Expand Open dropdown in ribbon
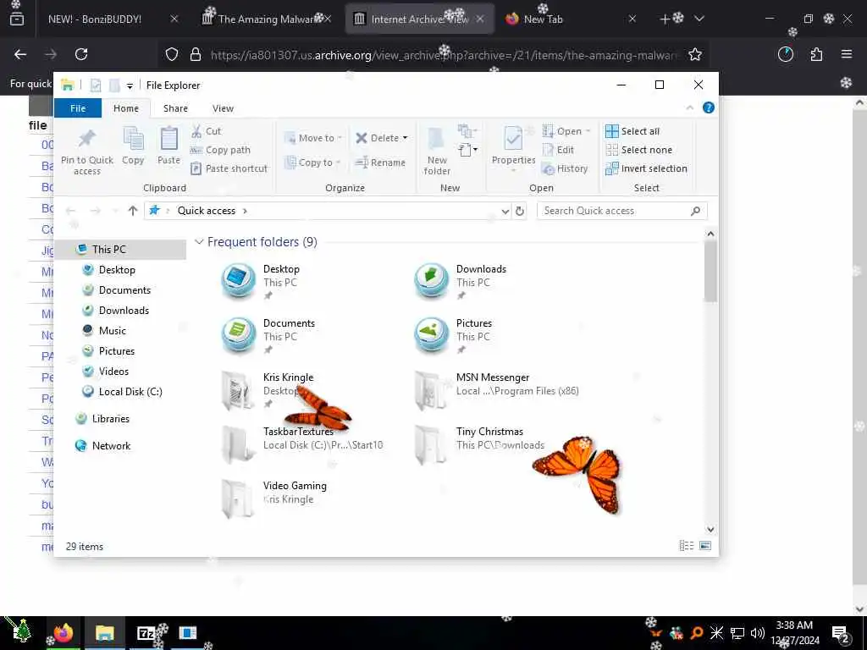This screenshot has width=867, height=650. 588,131
